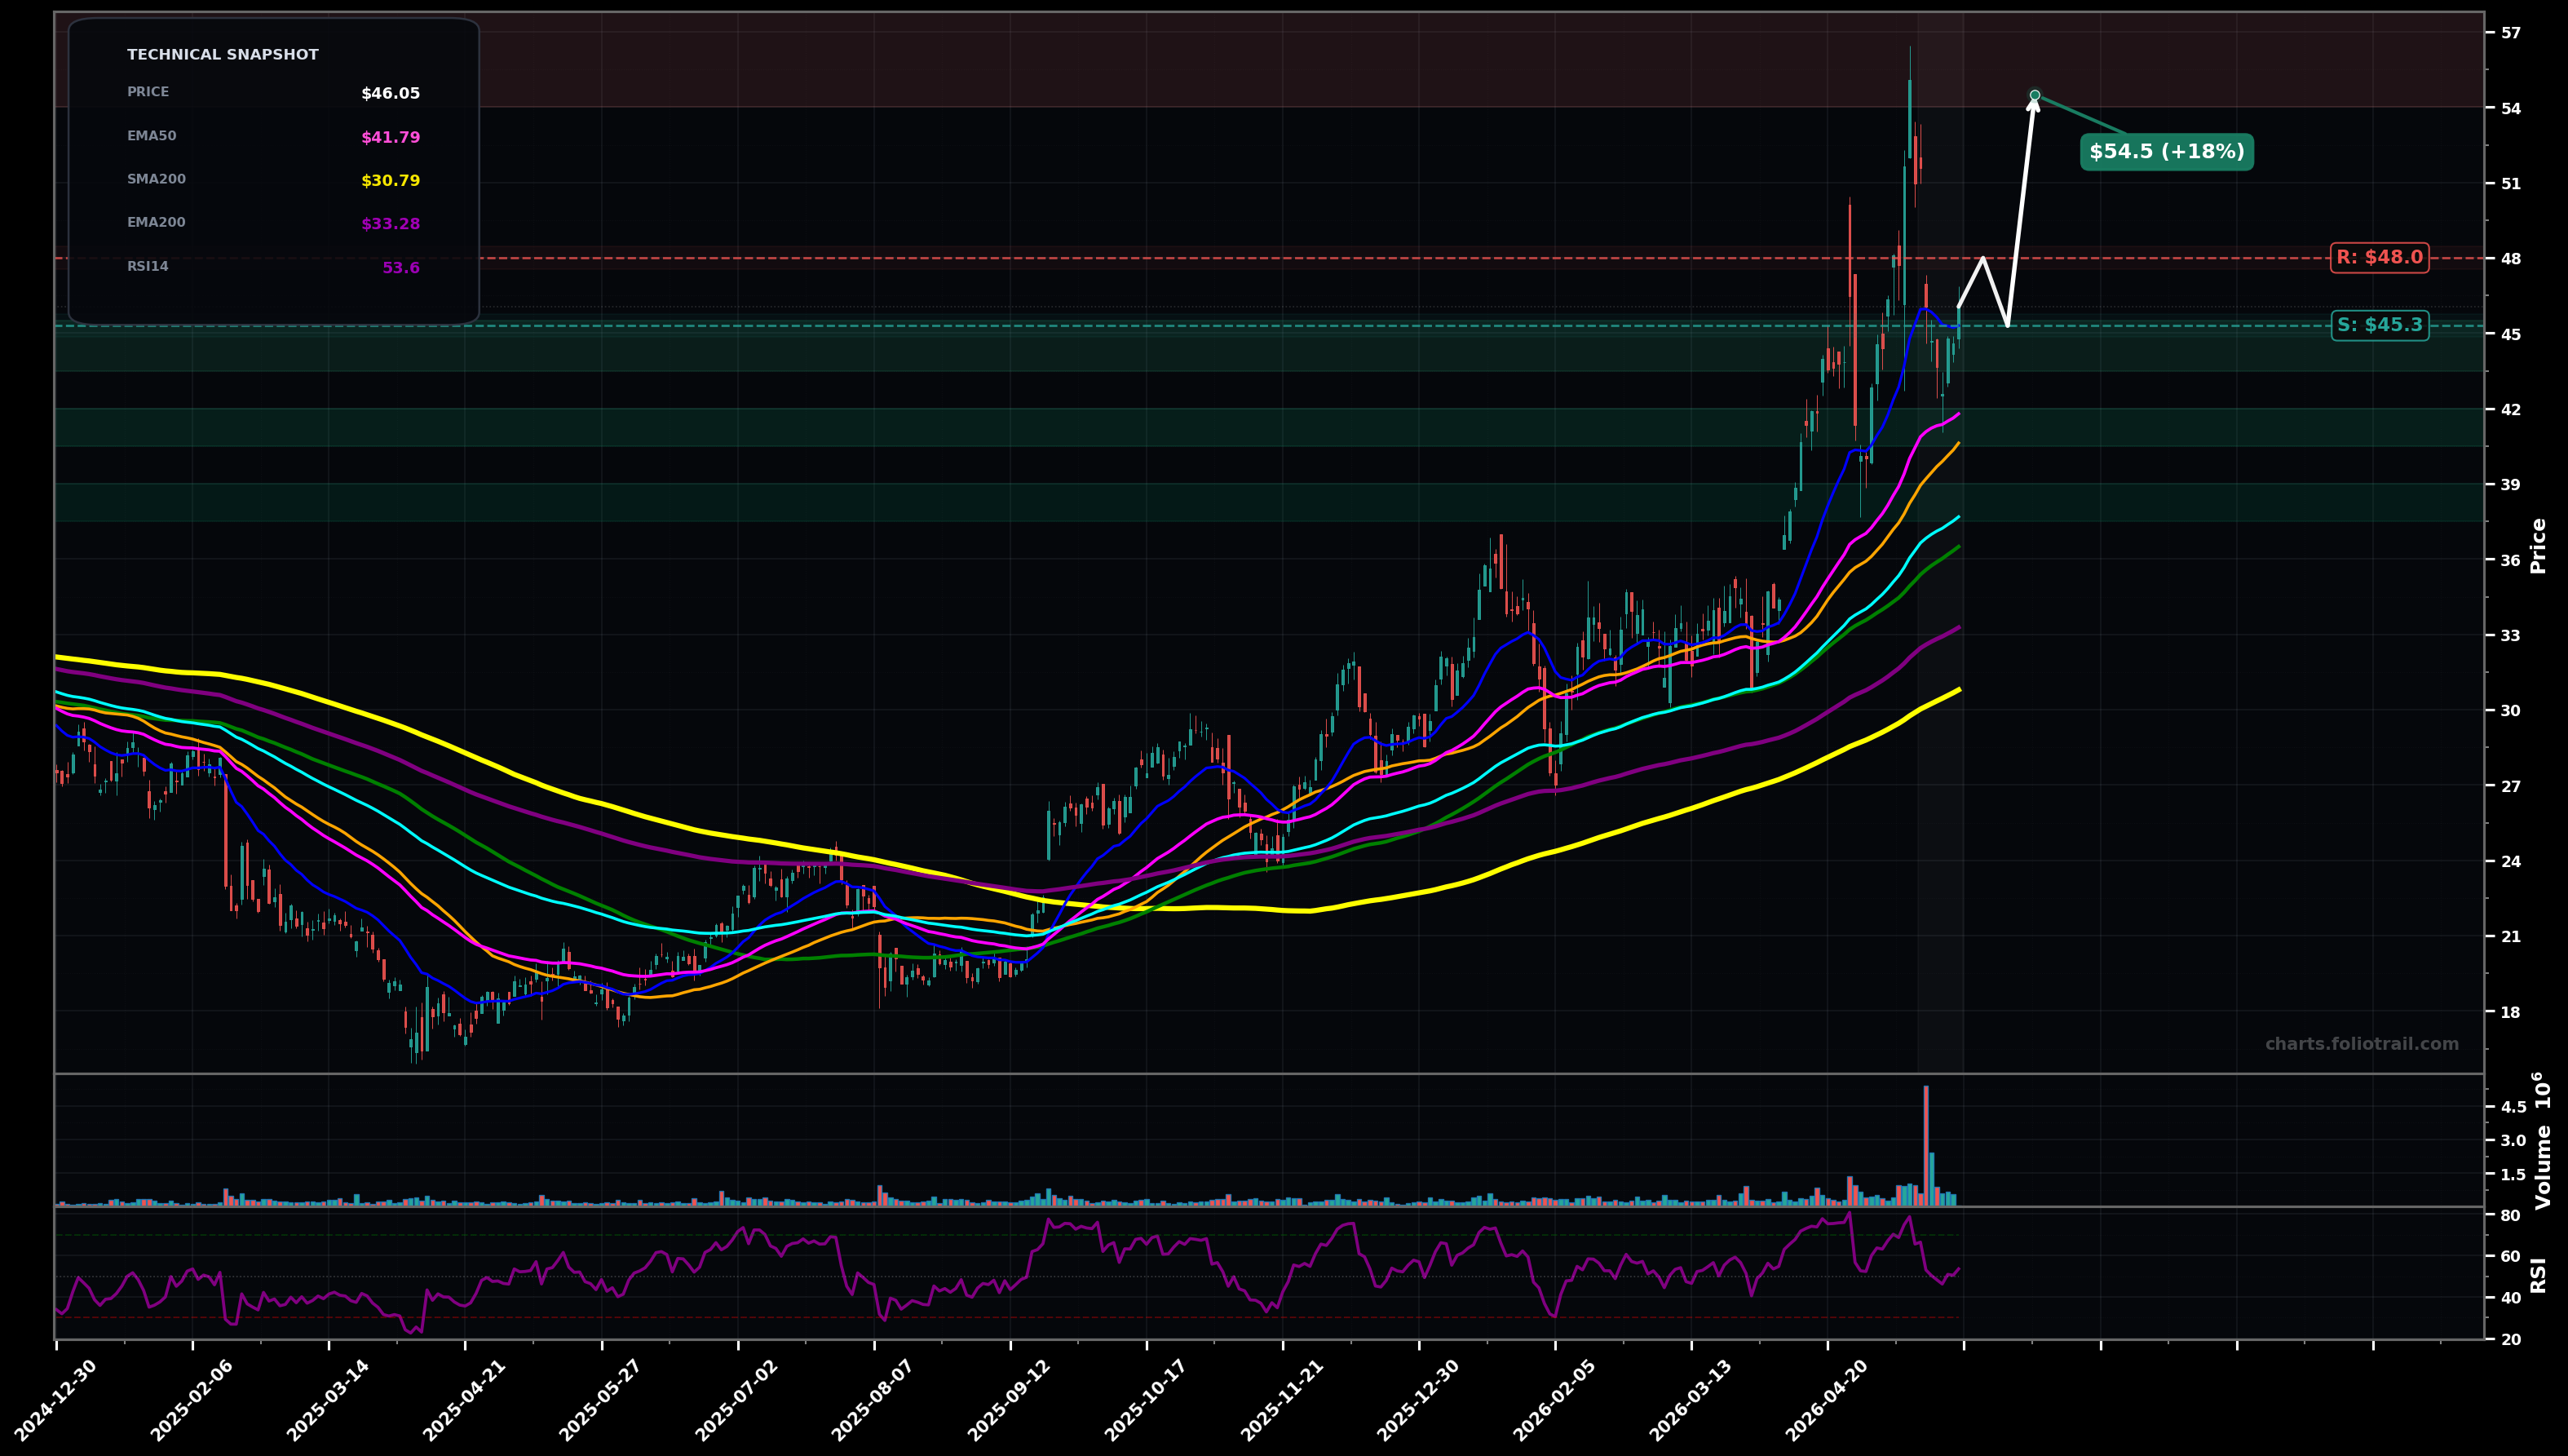Click the 2025-04-21 date axis label
2568x1456 pixels.
point(465,1400)
